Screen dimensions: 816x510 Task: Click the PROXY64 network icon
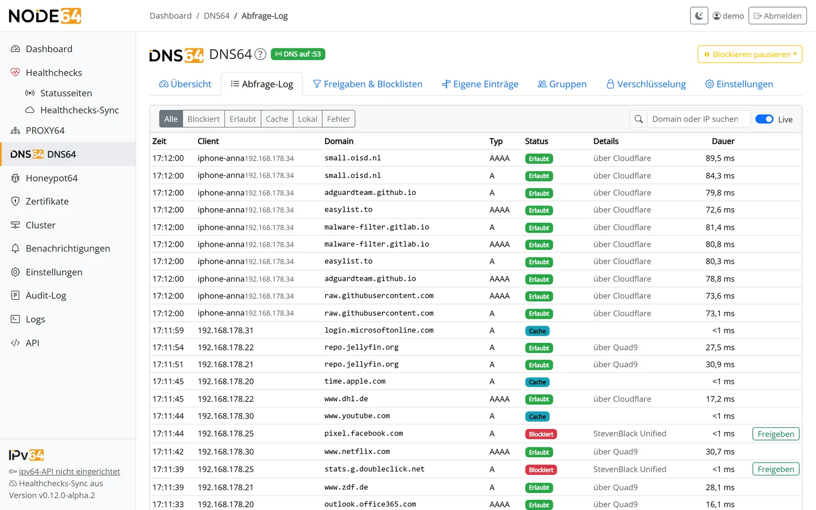pyautogui.click(x=15, y=131)
